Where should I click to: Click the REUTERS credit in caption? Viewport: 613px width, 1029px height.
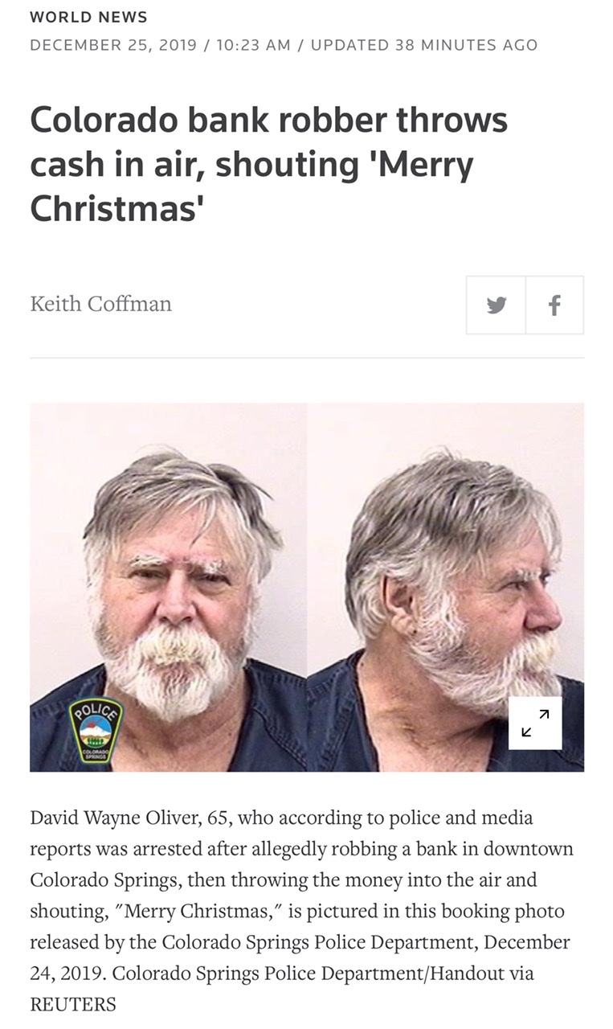point(73,1004)
